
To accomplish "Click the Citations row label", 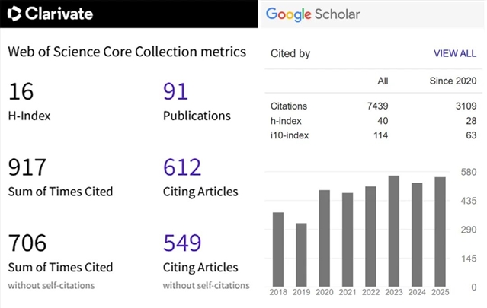I will [x=289, y=105].
